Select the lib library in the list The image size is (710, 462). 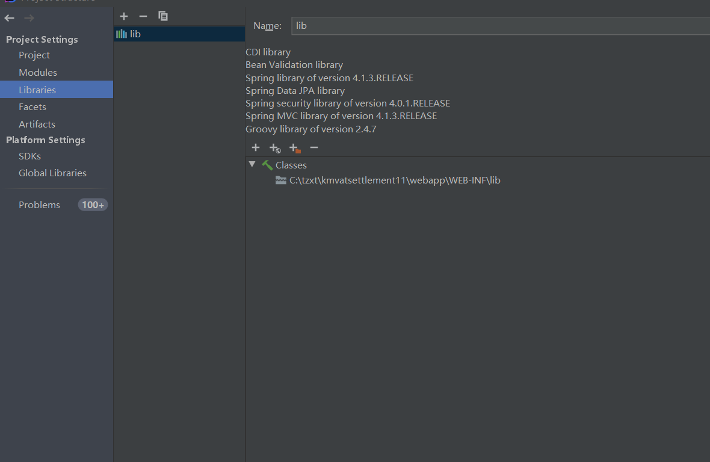(179, 34)
